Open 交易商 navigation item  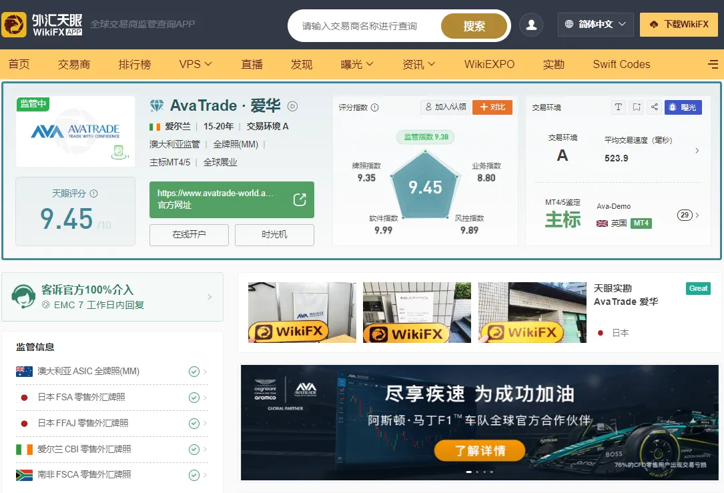click(74, 64)
